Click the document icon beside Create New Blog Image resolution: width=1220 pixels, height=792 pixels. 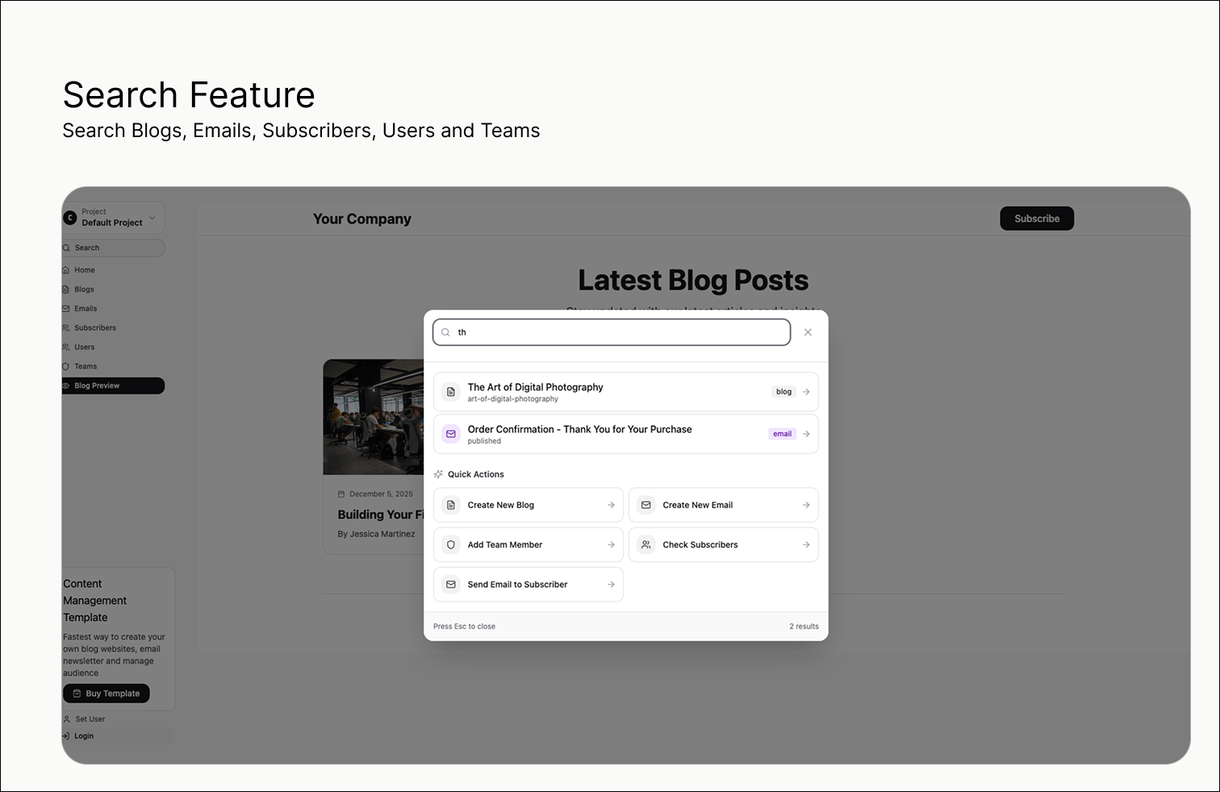(451, 505)
